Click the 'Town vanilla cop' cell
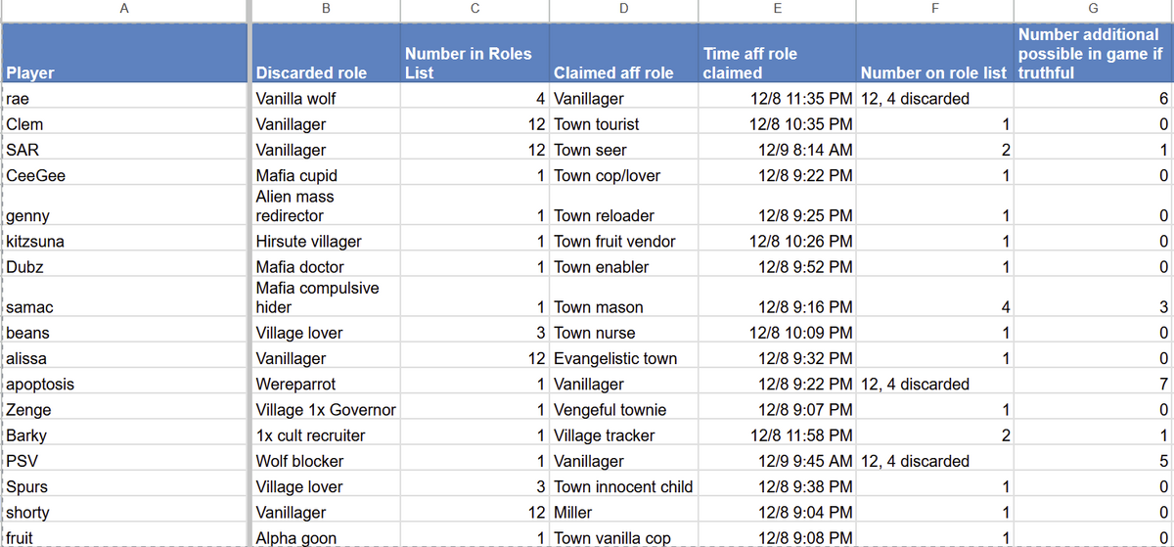The width and height of the screenshot is (1174, 547). tap(610, 537)
